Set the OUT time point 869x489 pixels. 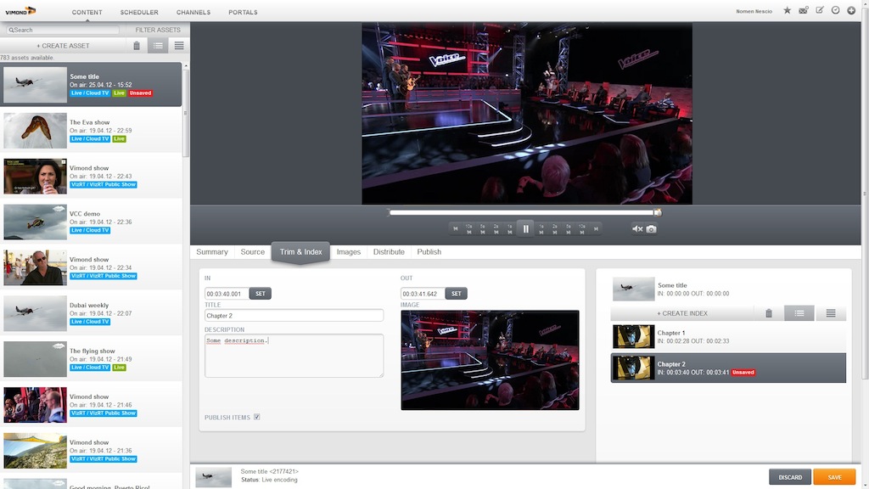coord(456,293)
